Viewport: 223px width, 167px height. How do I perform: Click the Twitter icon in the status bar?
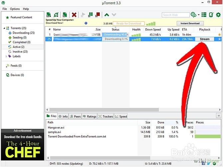(208, 164)
